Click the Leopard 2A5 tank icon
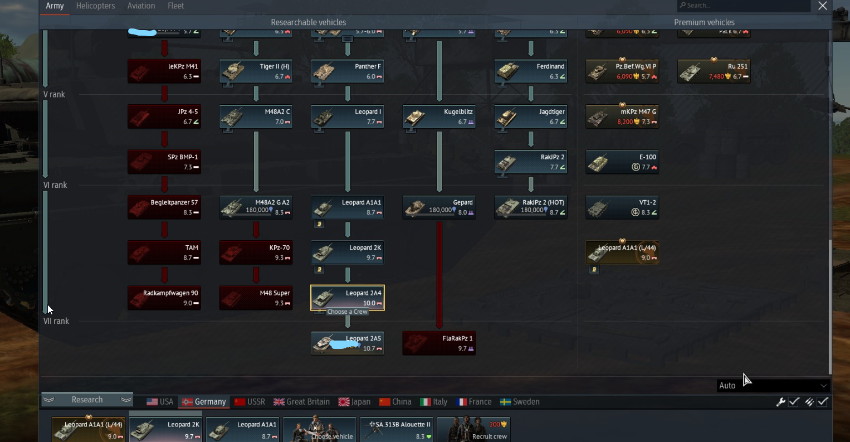Viewport: 850px width, 442px height. 348,343
